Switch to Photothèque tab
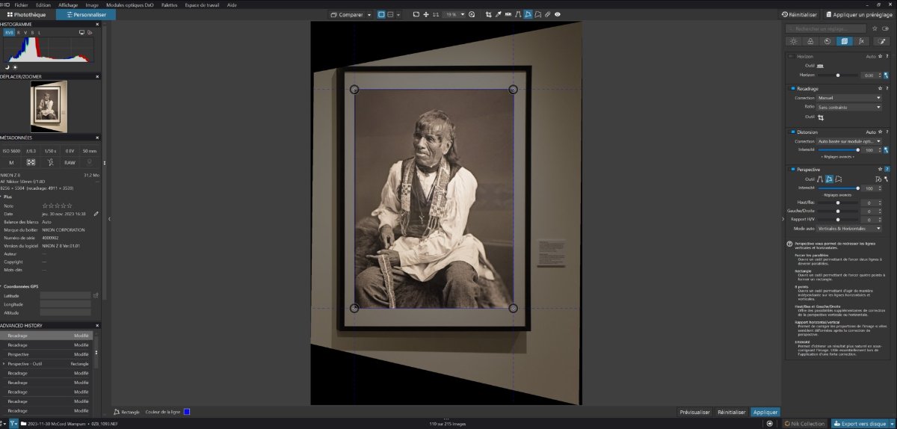This screenshot has height=429, width=897. coord(26,14)
